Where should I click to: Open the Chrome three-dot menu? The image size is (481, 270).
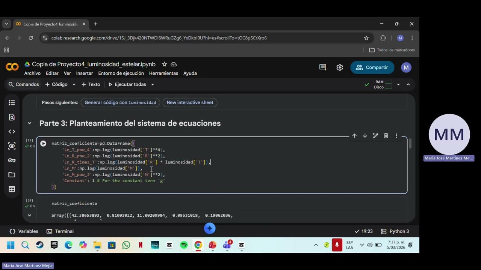[x=412, y=38]
